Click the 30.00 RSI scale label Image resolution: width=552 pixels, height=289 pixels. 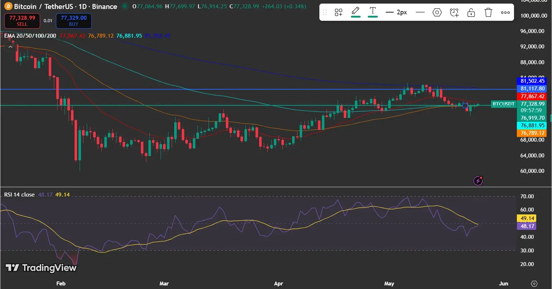527,251
